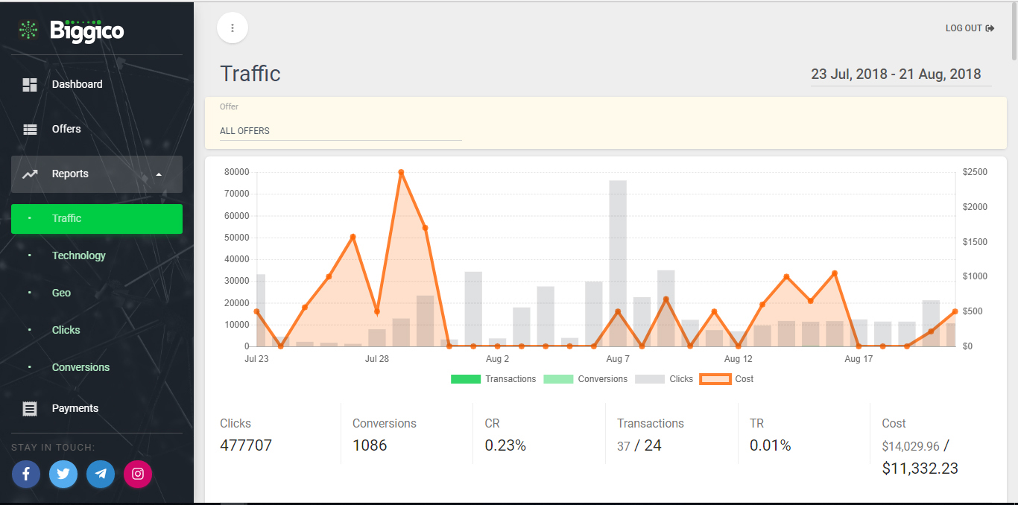Open the Facebook social link

point(26,474)
